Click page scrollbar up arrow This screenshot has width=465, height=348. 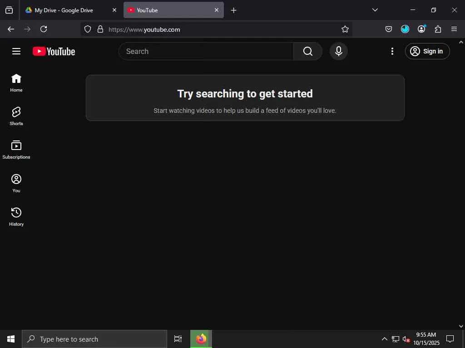[x=461, y=42]
